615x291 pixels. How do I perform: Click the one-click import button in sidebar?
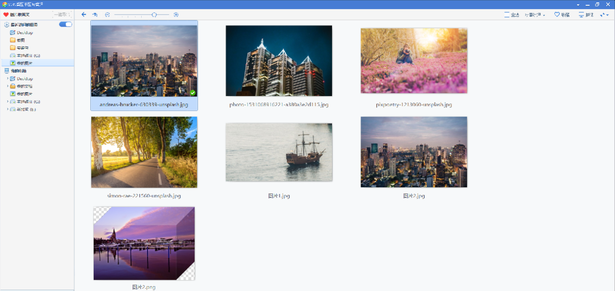(62, 15)
